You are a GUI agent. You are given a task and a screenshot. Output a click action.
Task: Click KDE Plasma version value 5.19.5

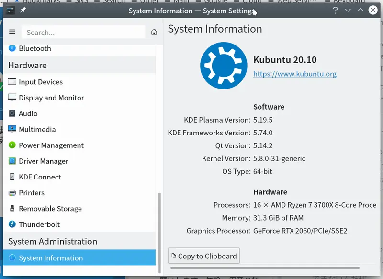coord(262,120)
